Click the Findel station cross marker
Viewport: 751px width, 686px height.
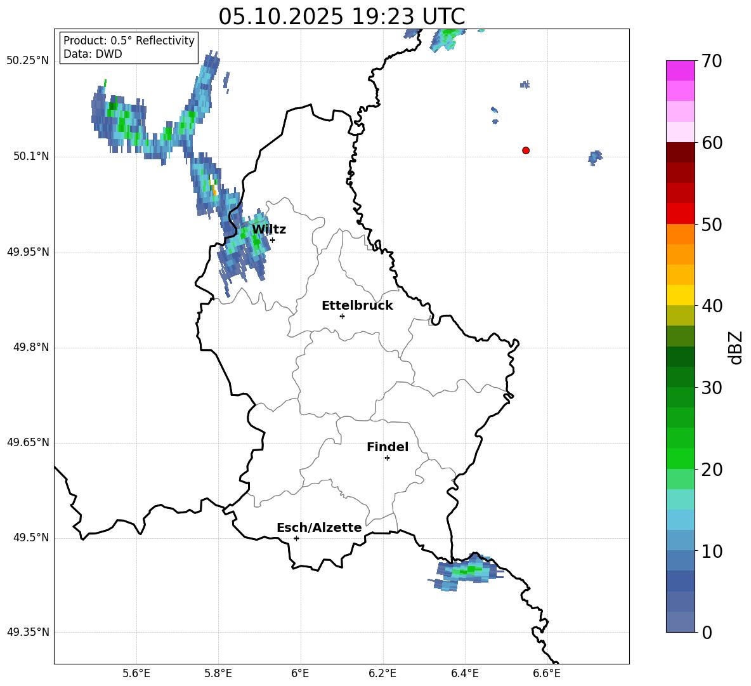[387, 458]
